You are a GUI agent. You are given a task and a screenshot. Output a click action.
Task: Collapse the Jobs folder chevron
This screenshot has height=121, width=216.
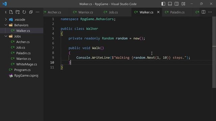(x=6, y=36)
